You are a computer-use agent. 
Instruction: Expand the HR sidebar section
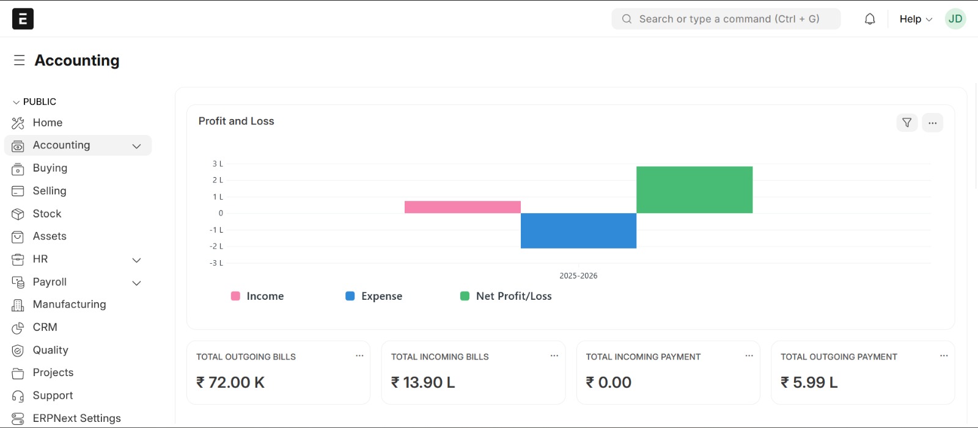pyautogui.click(x=136, y=260)
